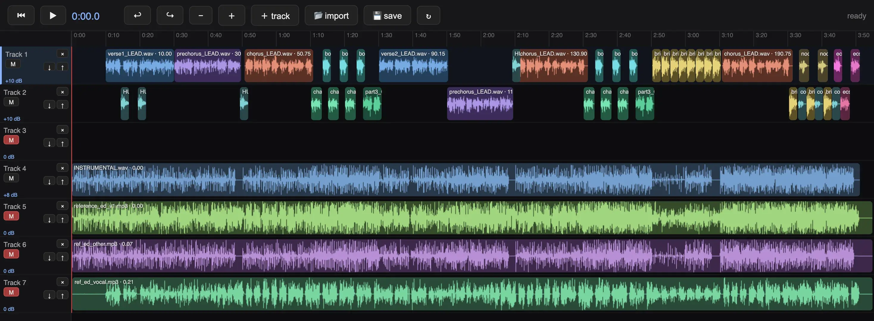Click the Track 2 +10 dB gain label

[x=12, y=119]
